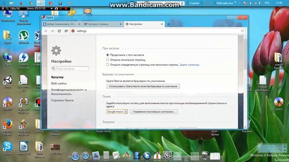Click the 'РУС' language indicator
The image size is (289, 162).
pyautogui.click(x=267, y=3)
